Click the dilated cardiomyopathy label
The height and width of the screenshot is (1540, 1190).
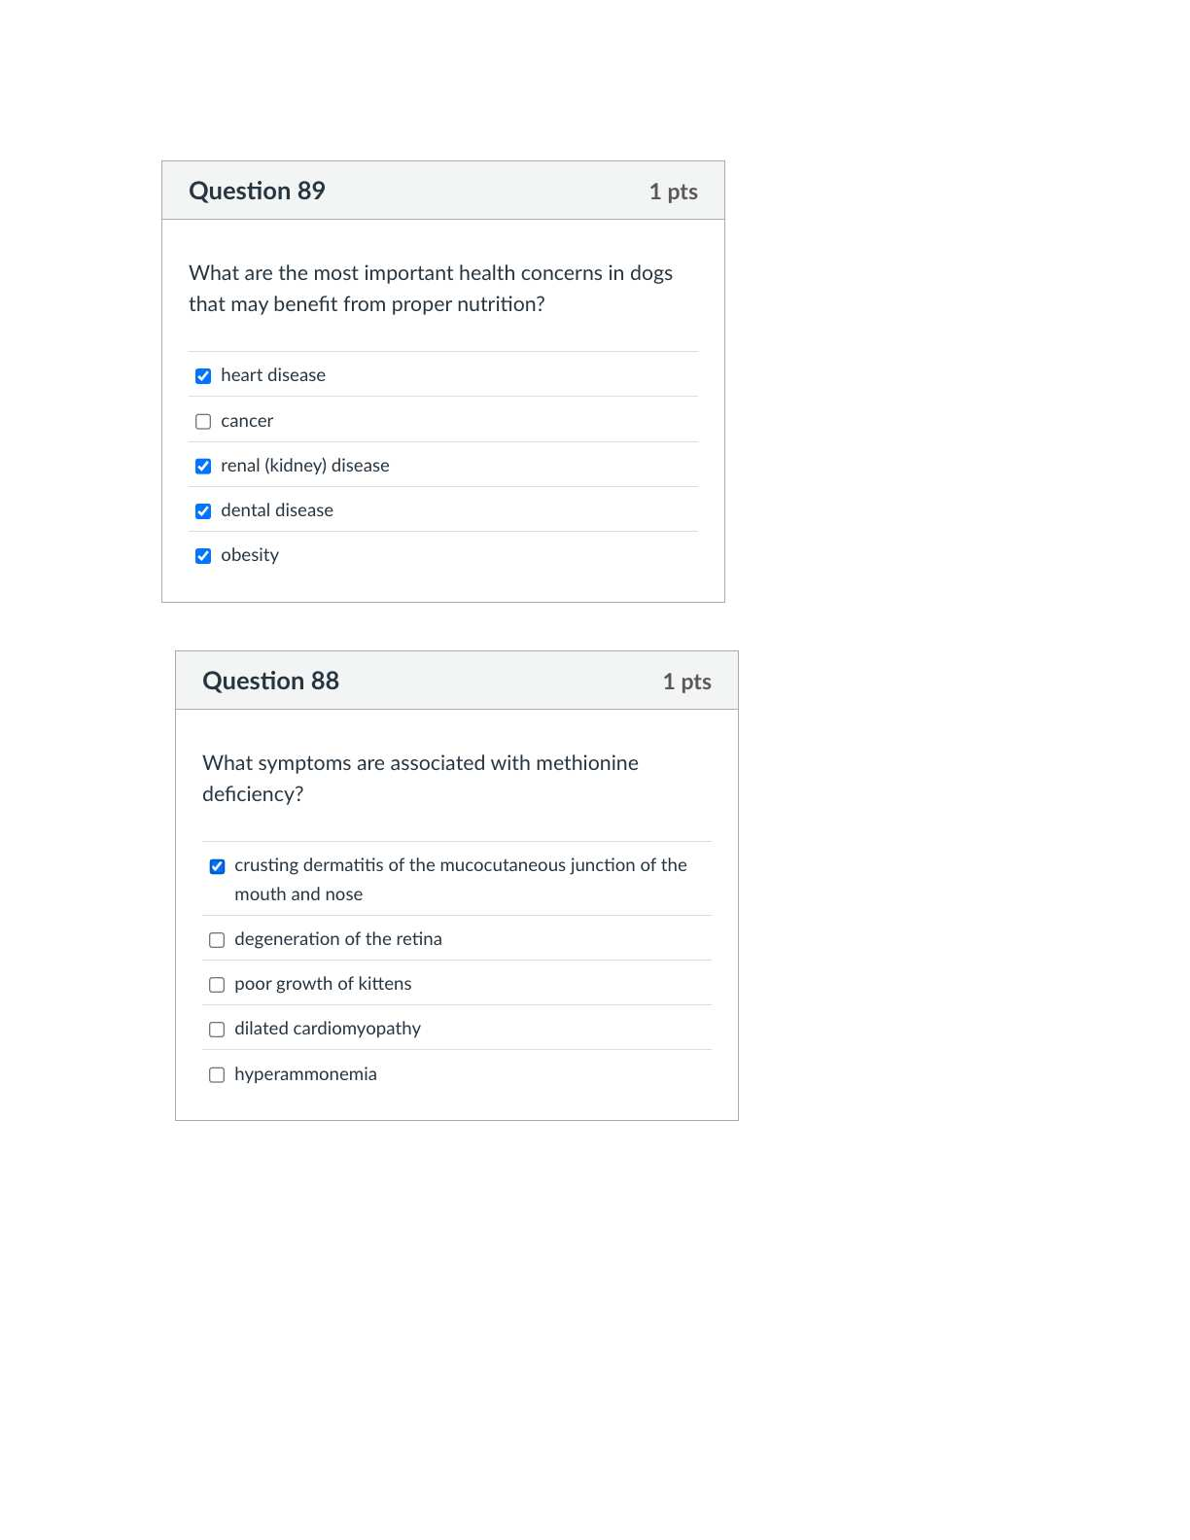328,1029
